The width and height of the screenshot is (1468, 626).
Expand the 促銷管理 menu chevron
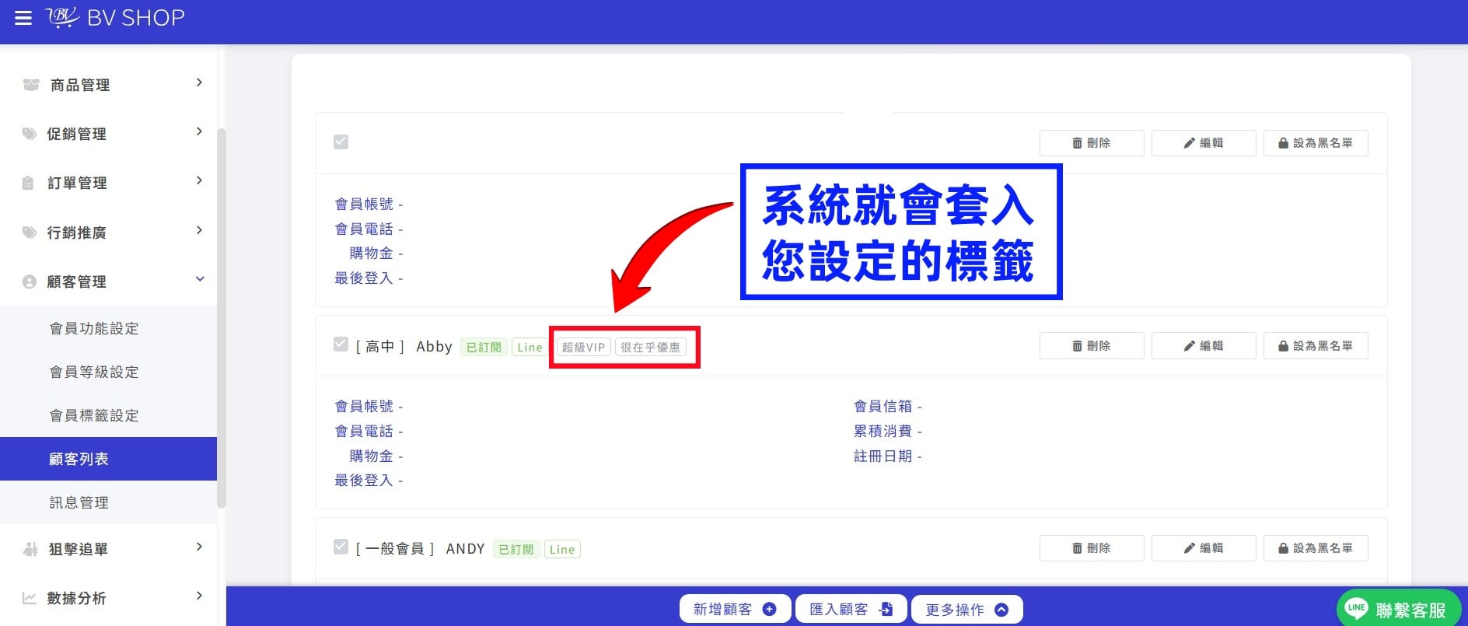[199, 131]
